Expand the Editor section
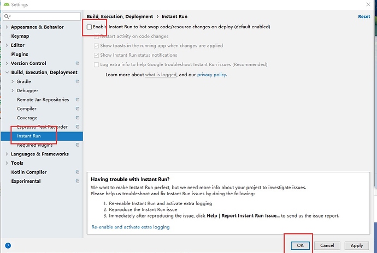Viewport: 377px width, 253px height. 7,45
